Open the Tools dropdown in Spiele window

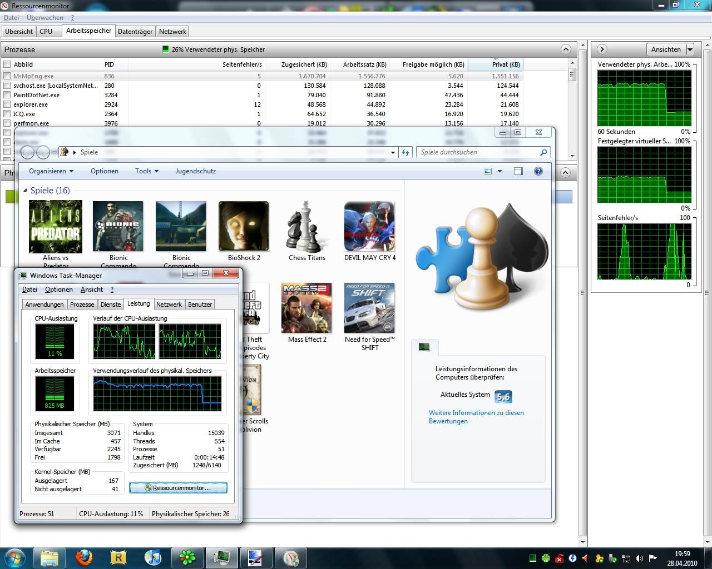[x=147, y=171]
